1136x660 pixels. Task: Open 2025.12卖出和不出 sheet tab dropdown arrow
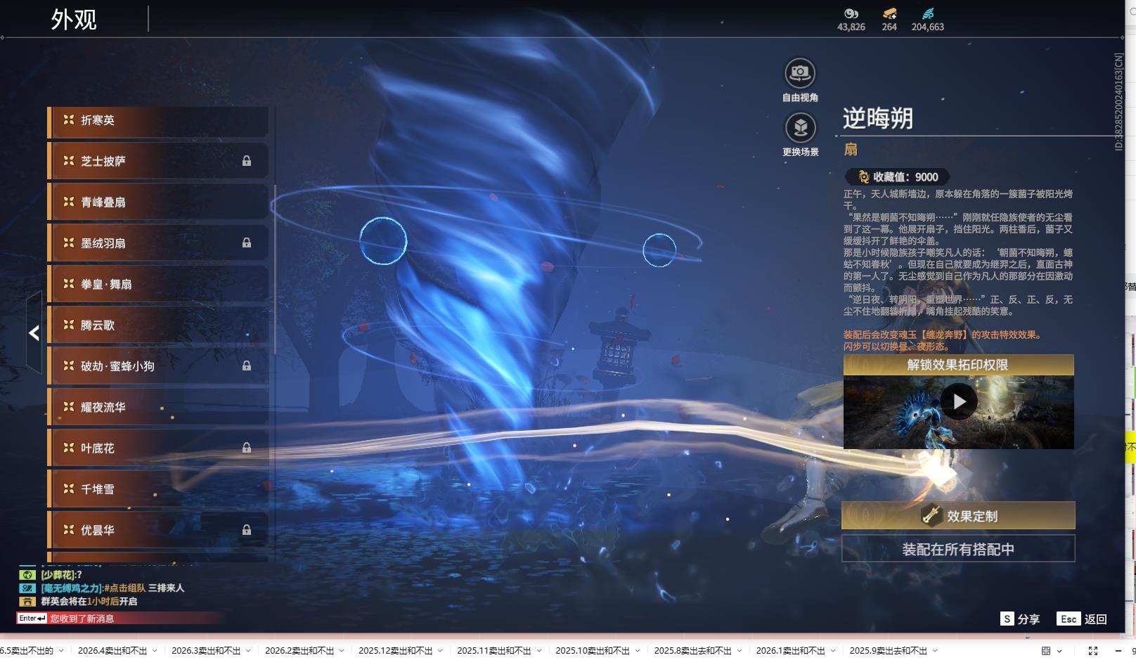[x=440, y=651]
